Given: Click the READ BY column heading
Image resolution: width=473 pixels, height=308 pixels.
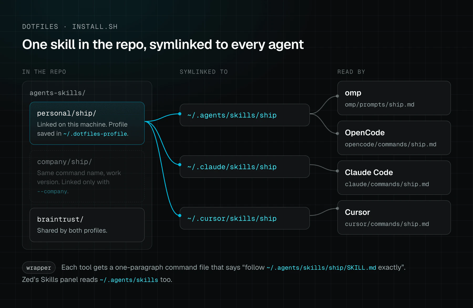Looking at the screenshot, I should coord(351,72).
